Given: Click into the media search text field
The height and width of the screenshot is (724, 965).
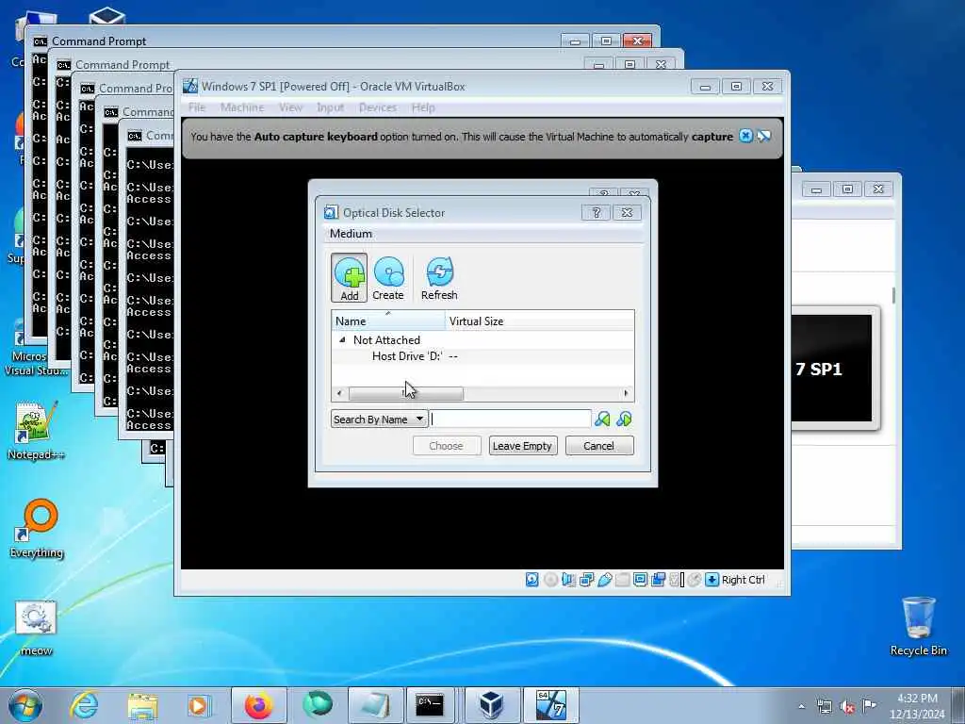Looking at the screenshot, I should coord(510,420).
